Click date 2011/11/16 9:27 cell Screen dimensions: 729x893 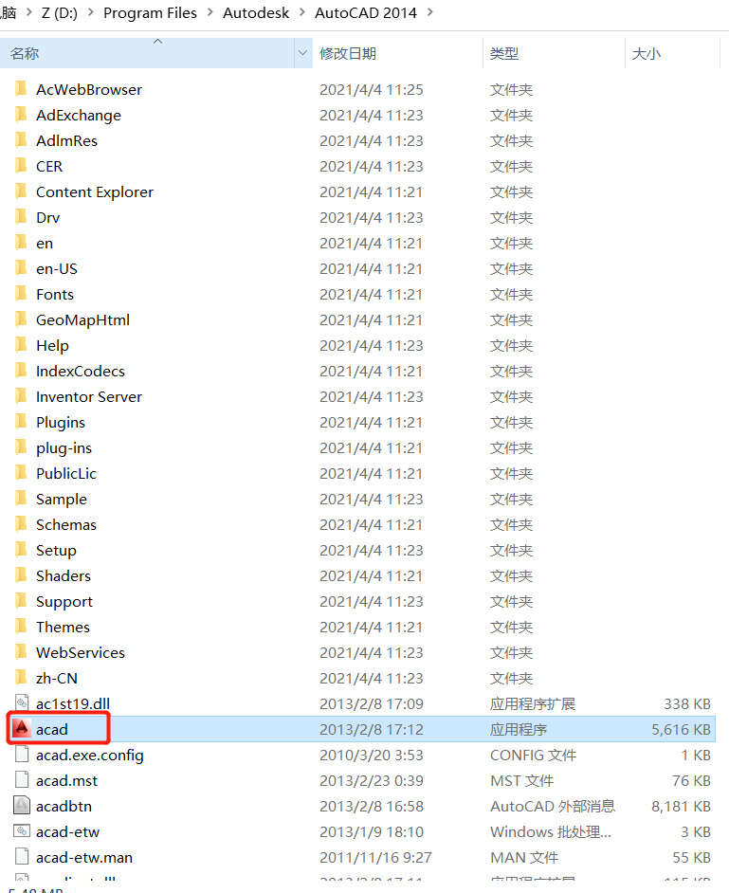pyautogui.click(x=376, y=857)
